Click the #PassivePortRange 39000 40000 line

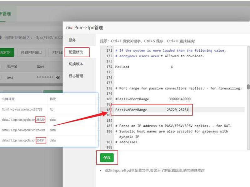click(153, 99)
